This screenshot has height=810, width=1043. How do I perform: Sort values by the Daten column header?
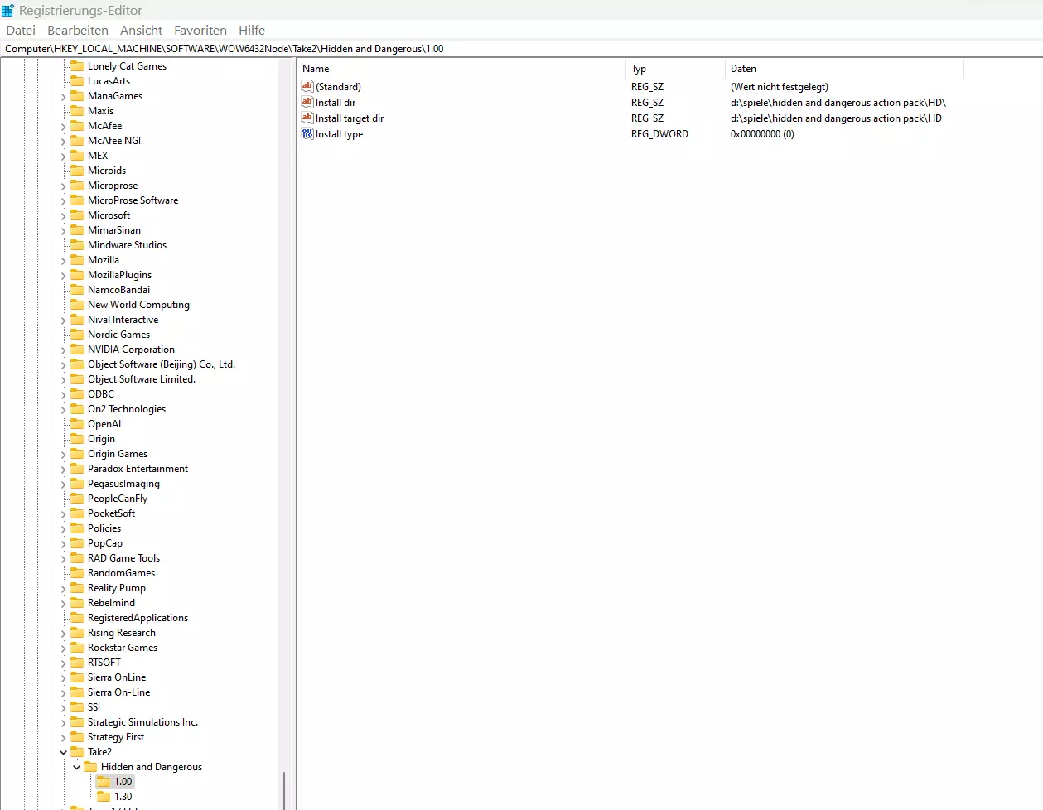(x=844, y=69)
